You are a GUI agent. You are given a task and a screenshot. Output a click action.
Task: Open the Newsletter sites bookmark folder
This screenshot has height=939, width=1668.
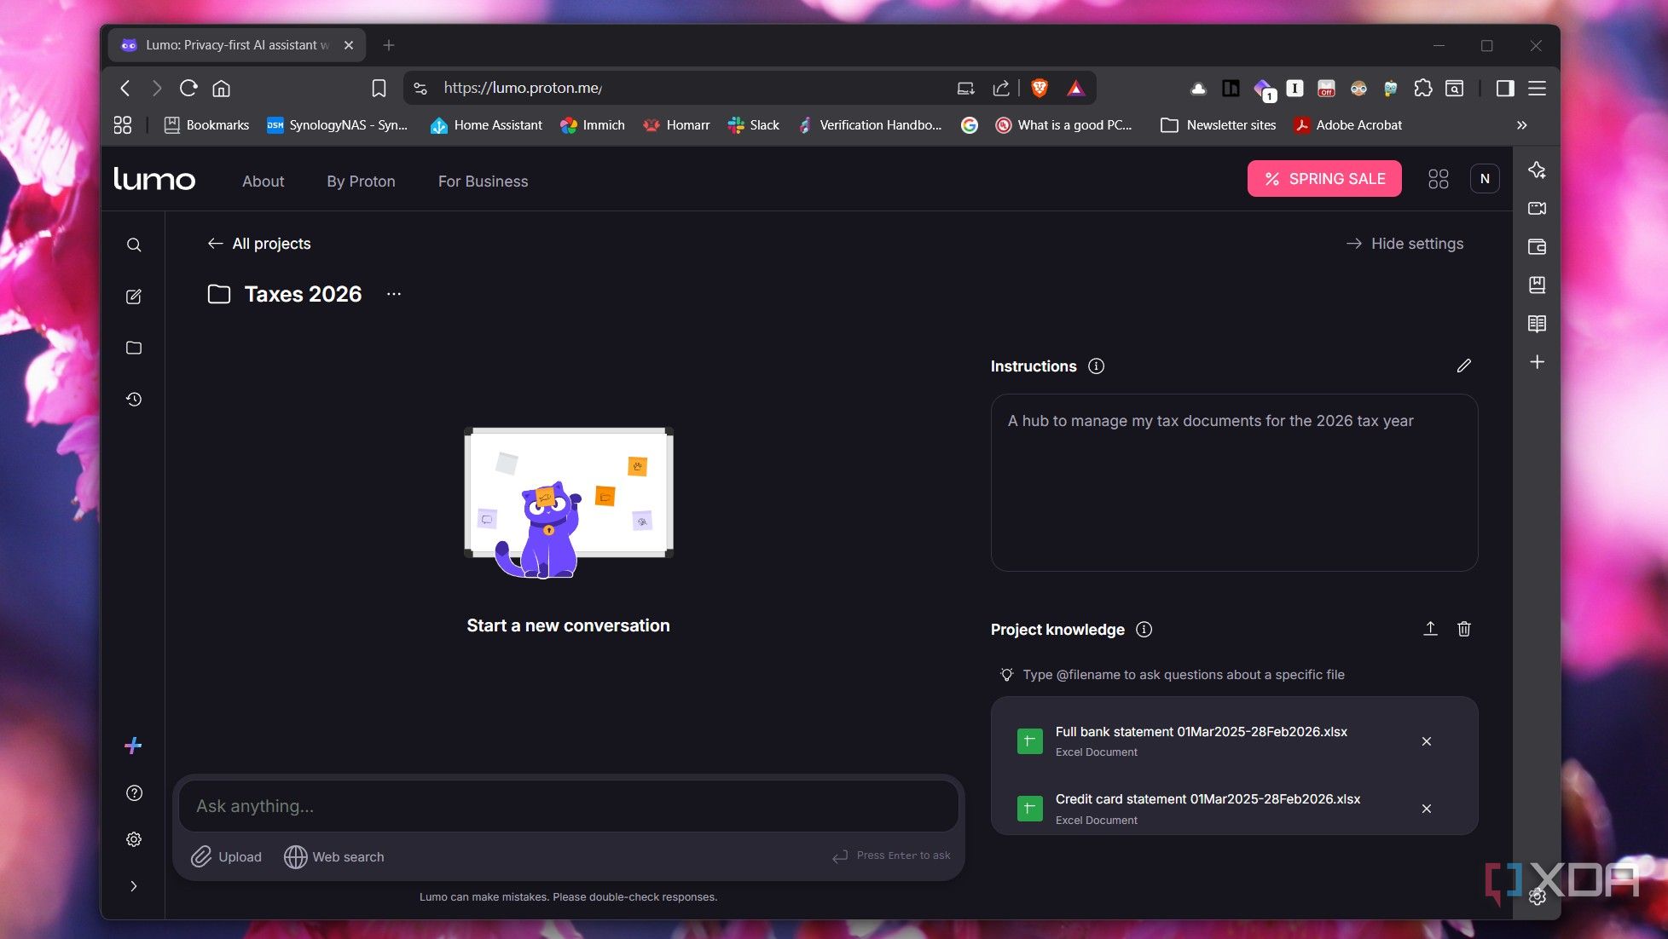1219,125
